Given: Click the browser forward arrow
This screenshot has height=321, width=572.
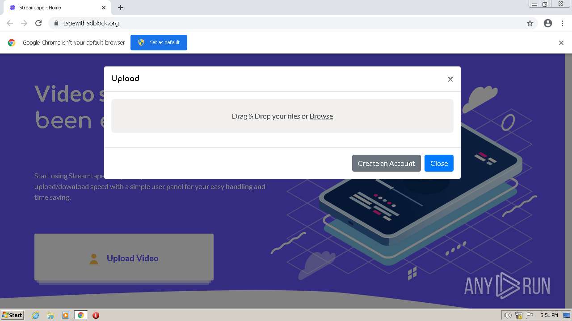Looking at the screenshot, I should point(24,23).
